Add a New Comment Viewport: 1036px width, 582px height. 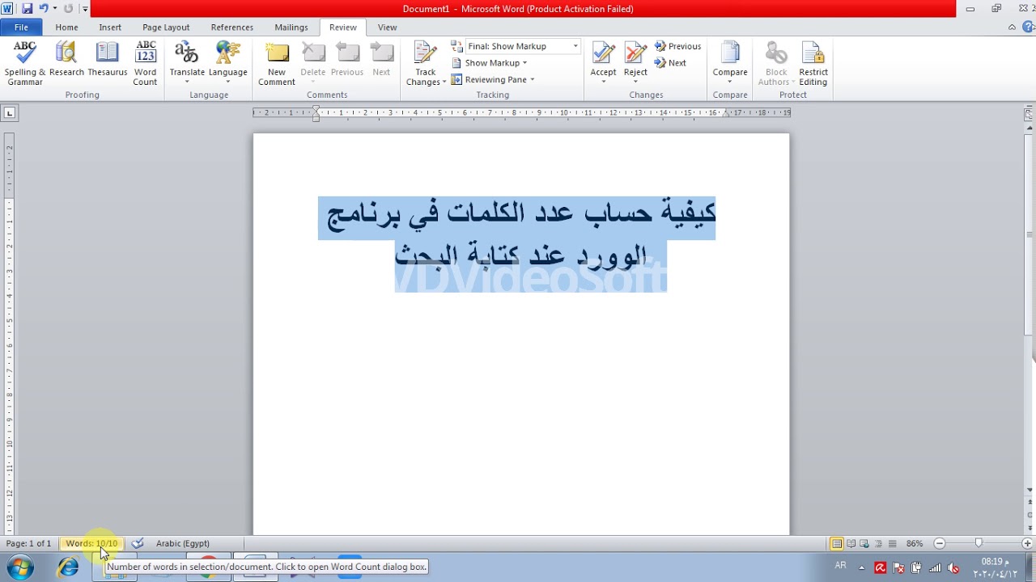[277, 63]
